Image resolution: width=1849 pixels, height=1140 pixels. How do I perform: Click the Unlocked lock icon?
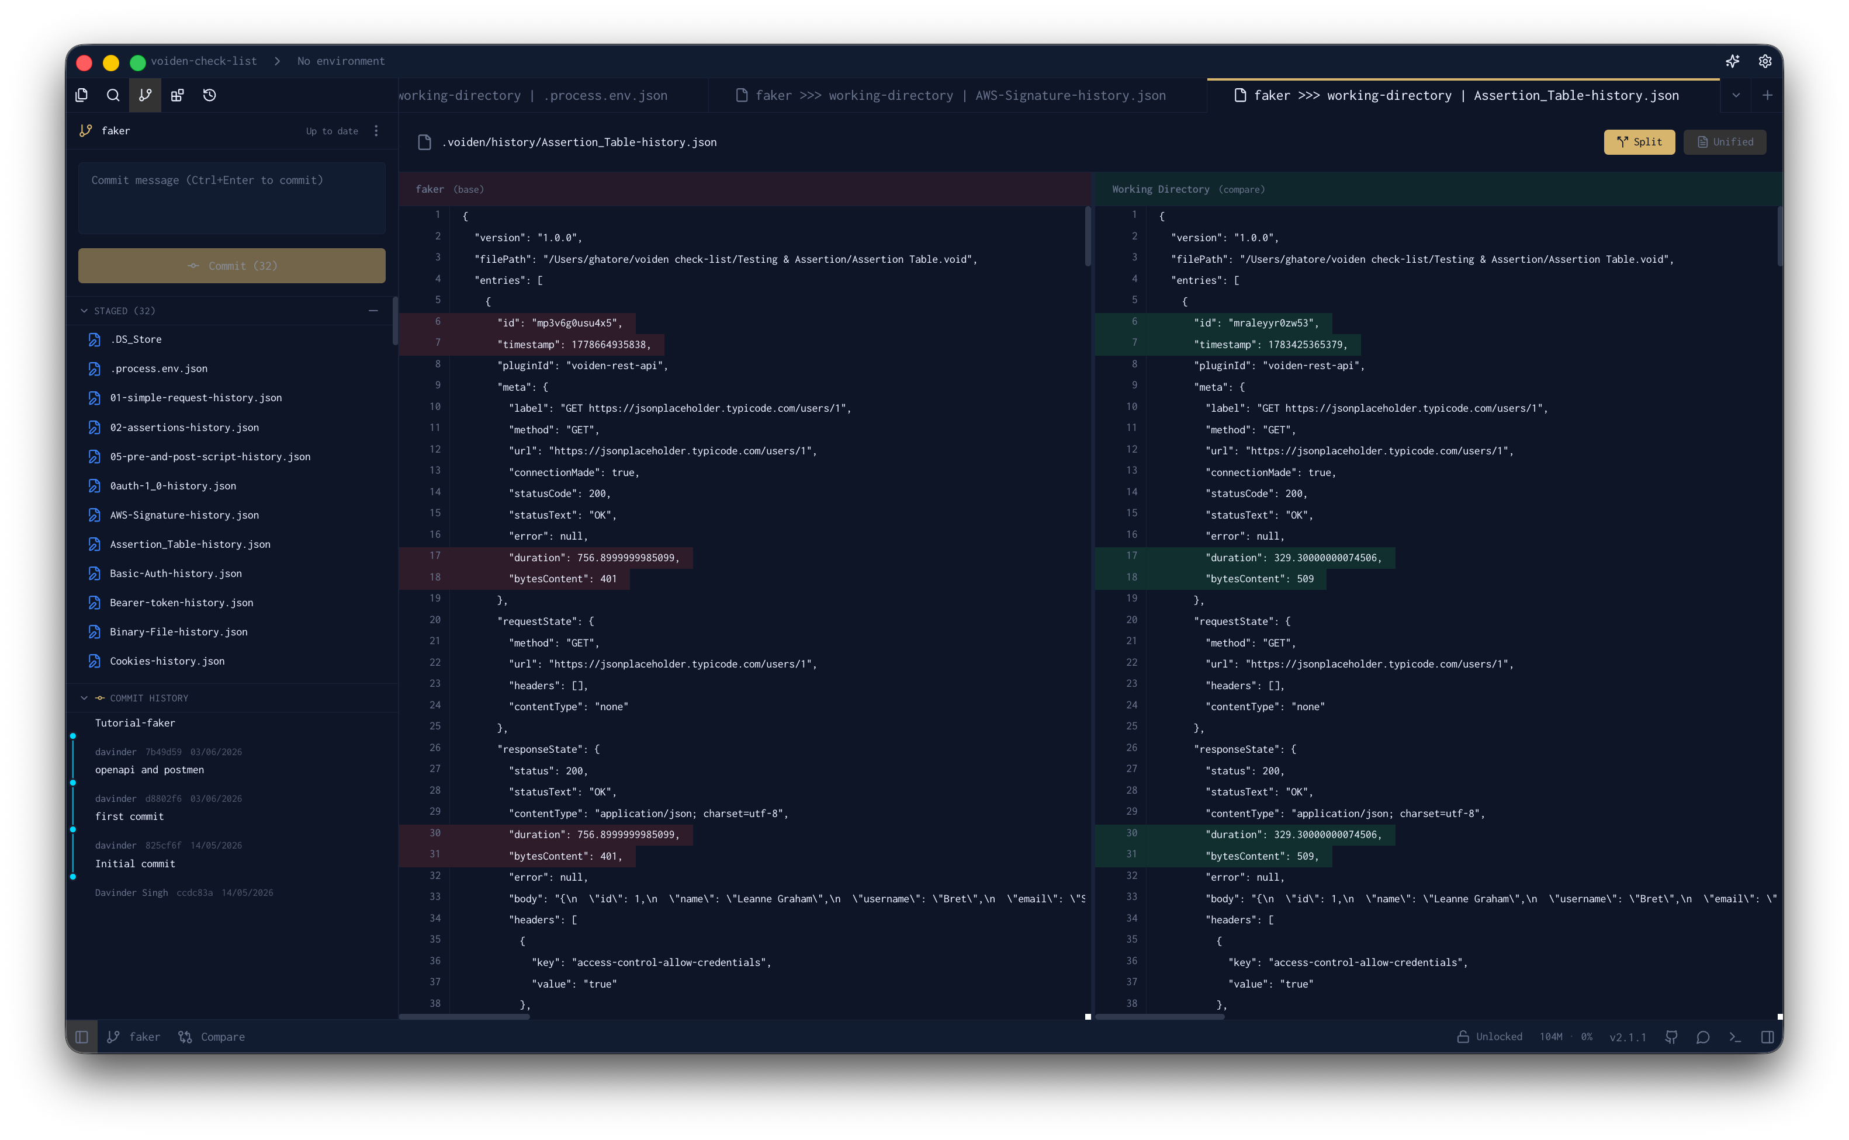tap(1463, 1037)
